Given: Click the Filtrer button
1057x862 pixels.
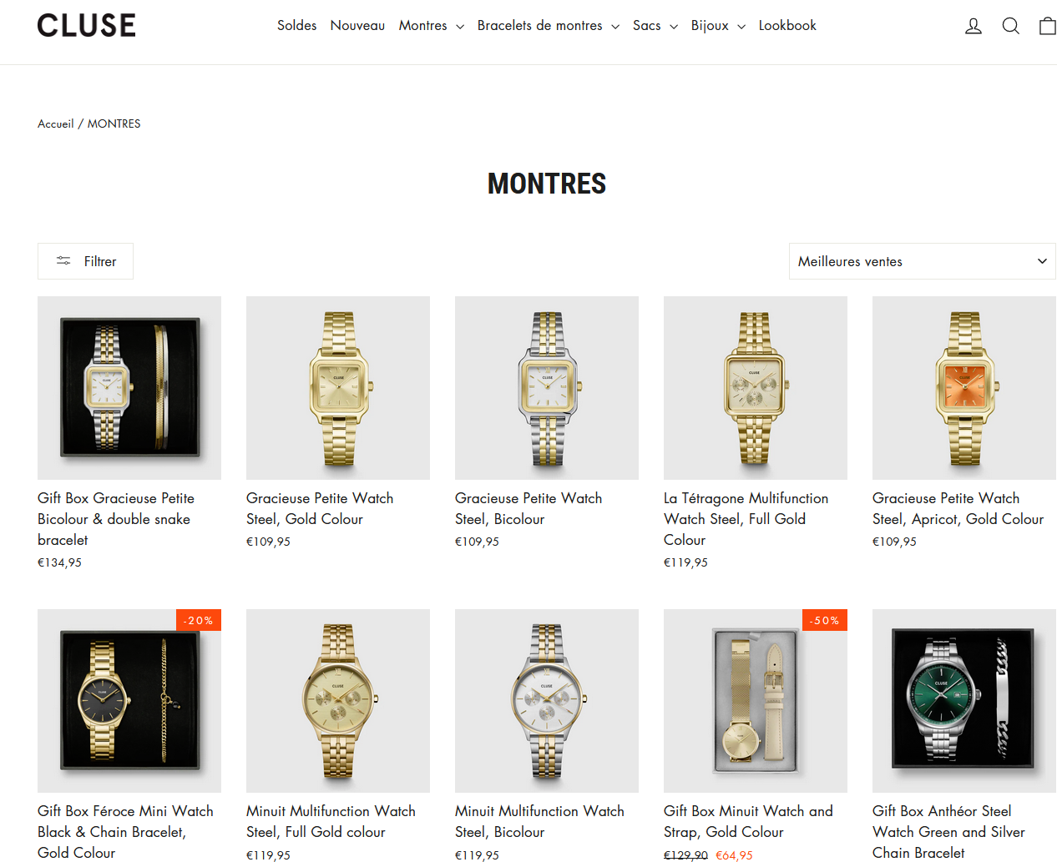Looking at the screenshot, I should pyautogui.click(x=85, y=261).
